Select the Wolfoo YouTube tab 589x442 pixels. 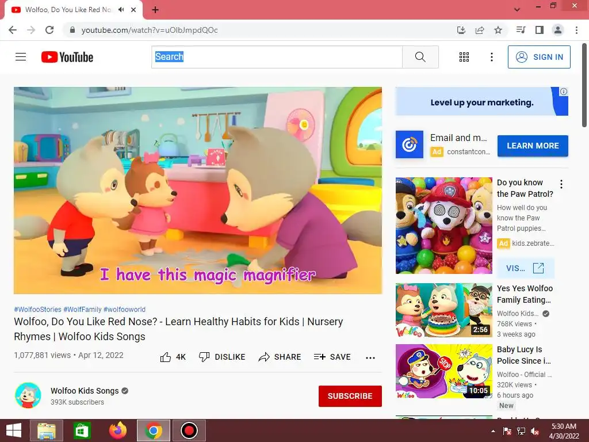click(74, 10)
